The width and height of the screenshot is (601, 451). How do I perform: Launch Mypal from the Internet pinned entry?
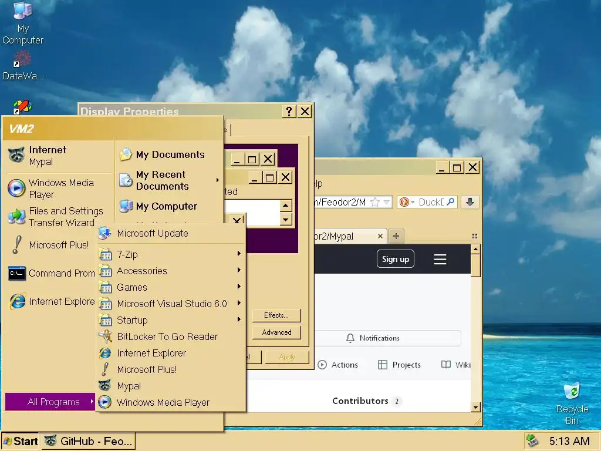(x=59, y=155)
